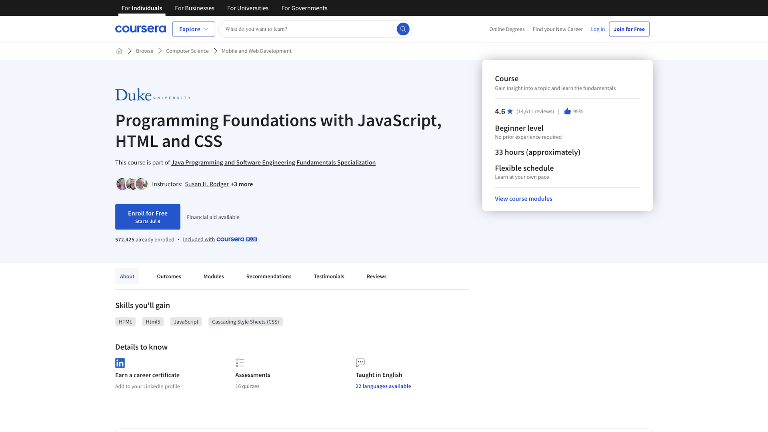
Task: Switch to Modules tab
Action: (214, 276)
